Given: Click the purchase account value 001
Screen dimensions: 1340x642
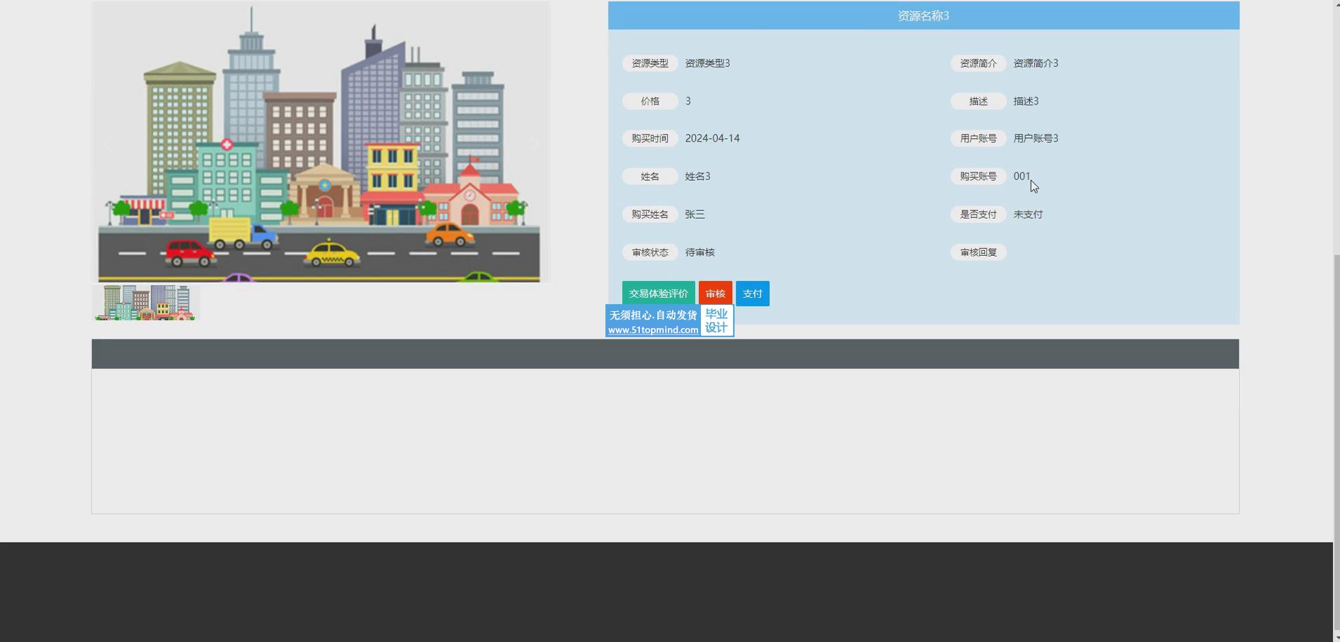Looking at the screenshot, I should [1021, 176].
